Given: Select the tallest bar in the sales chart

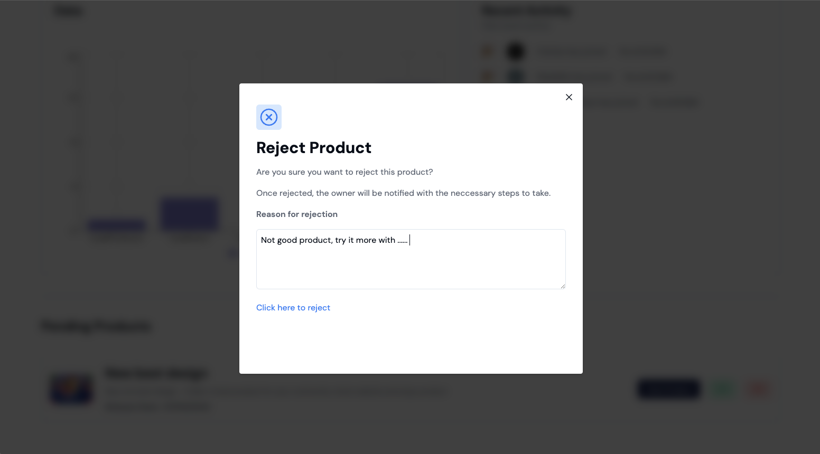Looking at the screenshot, I should pos(189,214).
